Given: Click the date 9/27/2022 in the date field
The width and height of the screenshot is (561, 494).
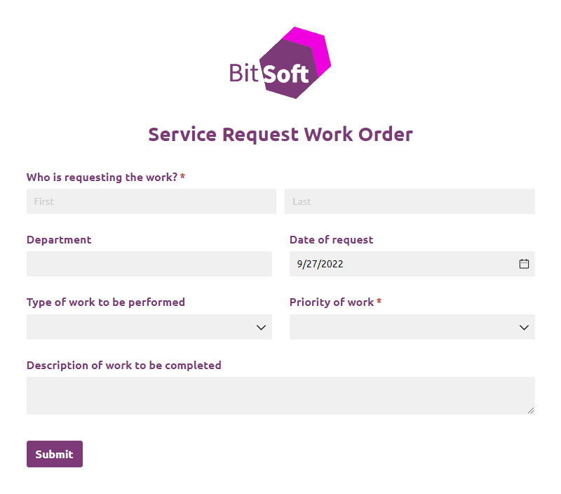Looking at the screenshot, I should point(320,265).
